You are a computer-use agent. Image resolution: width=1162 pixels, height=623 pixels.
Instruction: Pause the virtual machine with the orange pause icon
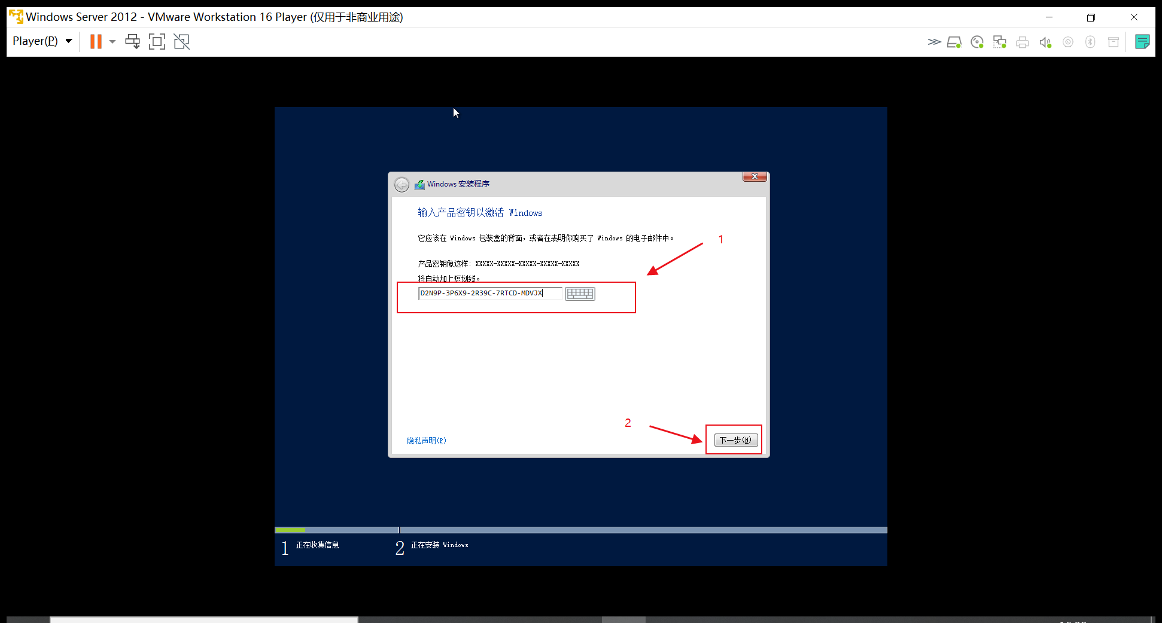[x=96, y=41]
